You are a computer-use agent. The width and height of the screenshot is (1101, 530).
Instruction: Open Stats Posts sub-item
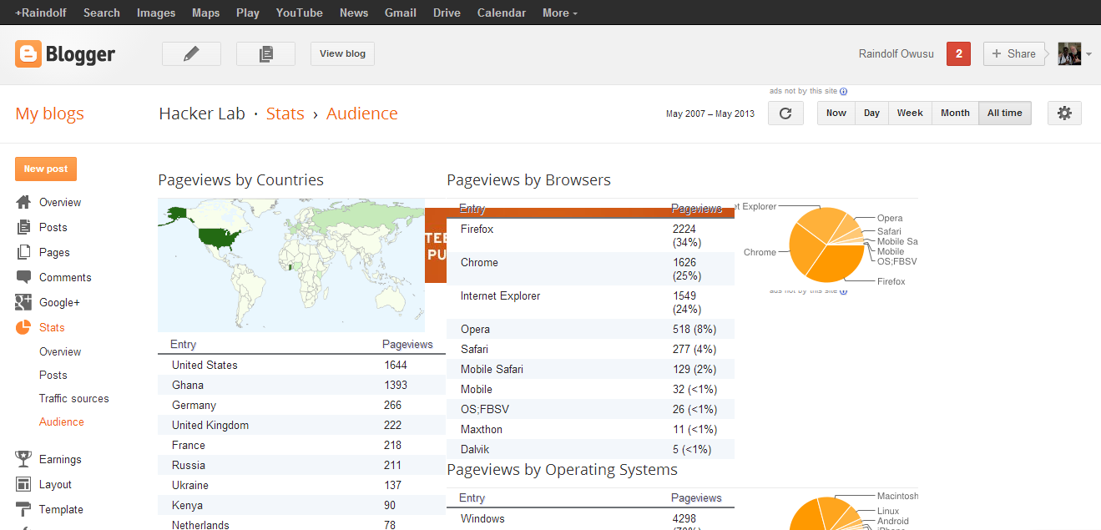[x=53, y=375]
